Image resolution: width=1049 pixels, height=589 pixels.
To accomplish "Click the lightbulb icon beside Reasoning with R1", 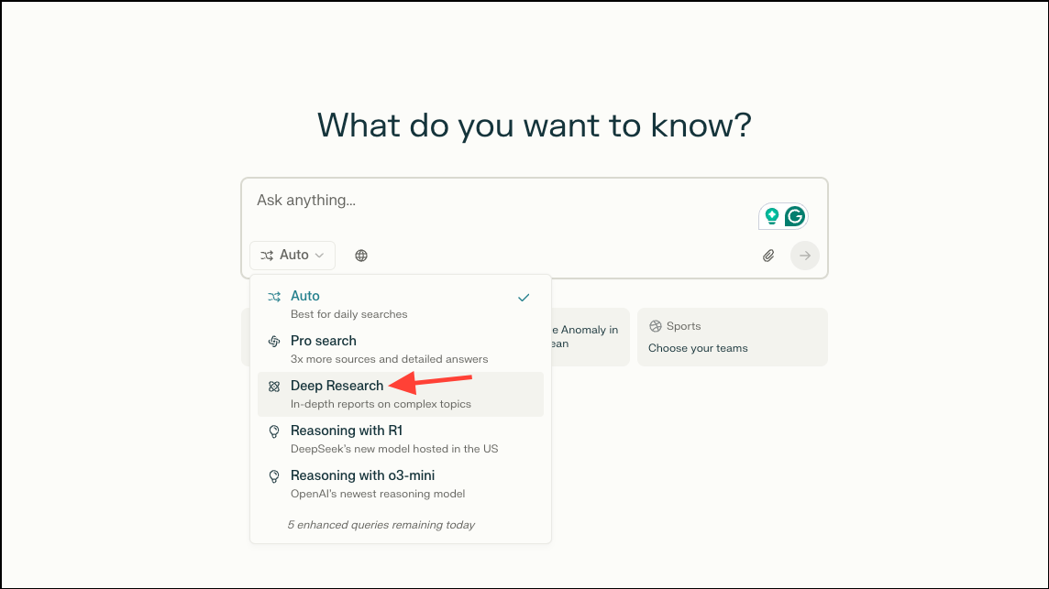I will 273,431.
